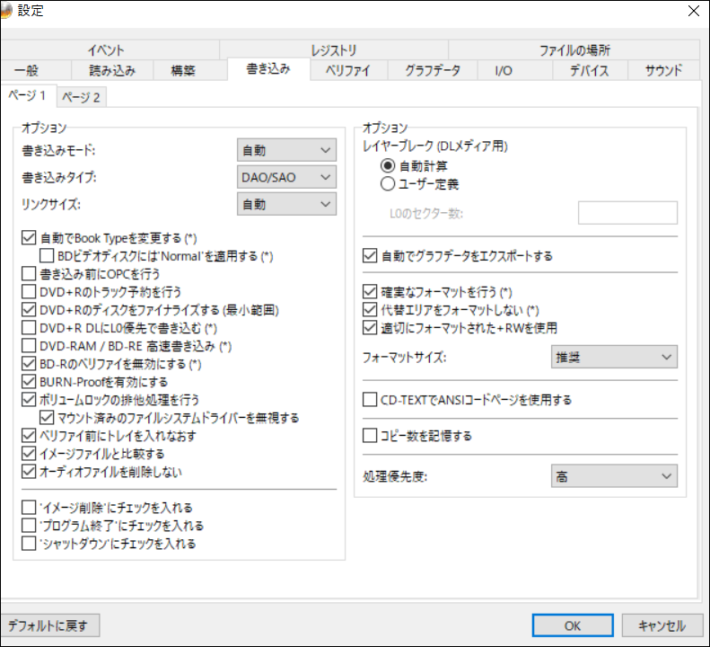Enable BDビデオディスクには'Normal'を適用する checkbox
The width and height of the screenshot is (710, 647).
(x=47, y=256)
